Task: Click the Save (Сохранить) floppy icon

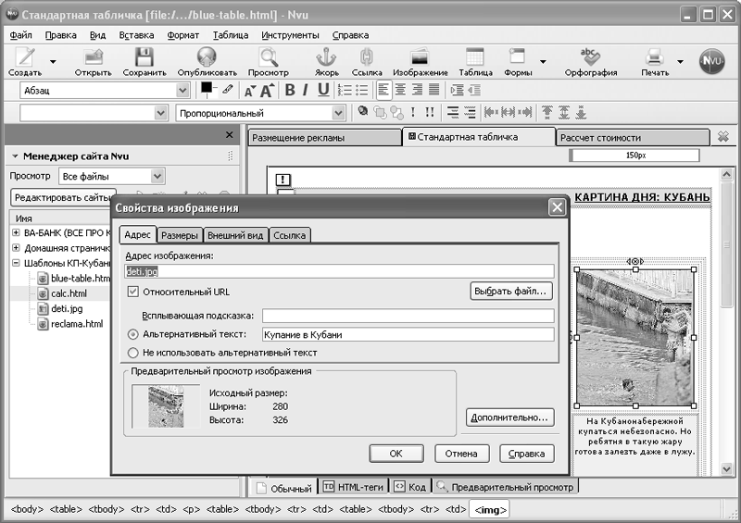Action: pyautogui.click(x=144, y=58)
